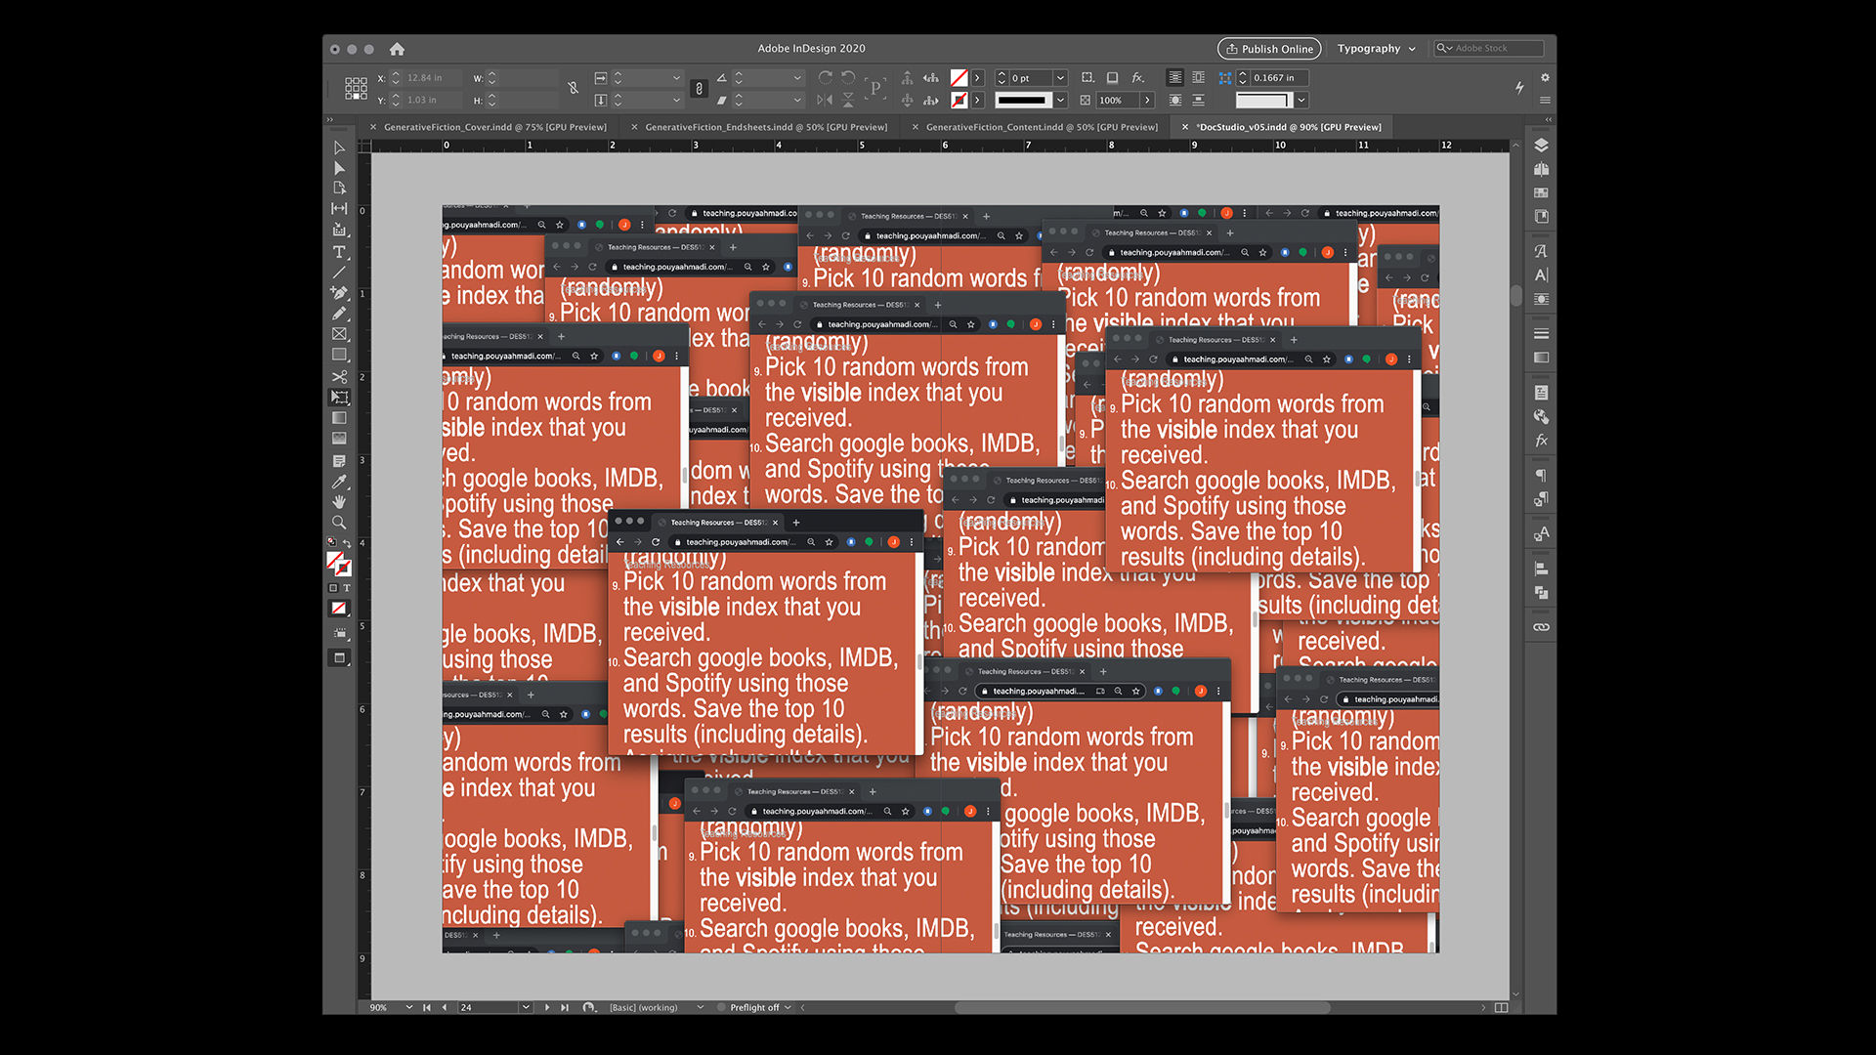The width and height of the screenshot is (1876, 1055).
Task: Open the rotation angle dropdown
Action: [x=797, y=77]
